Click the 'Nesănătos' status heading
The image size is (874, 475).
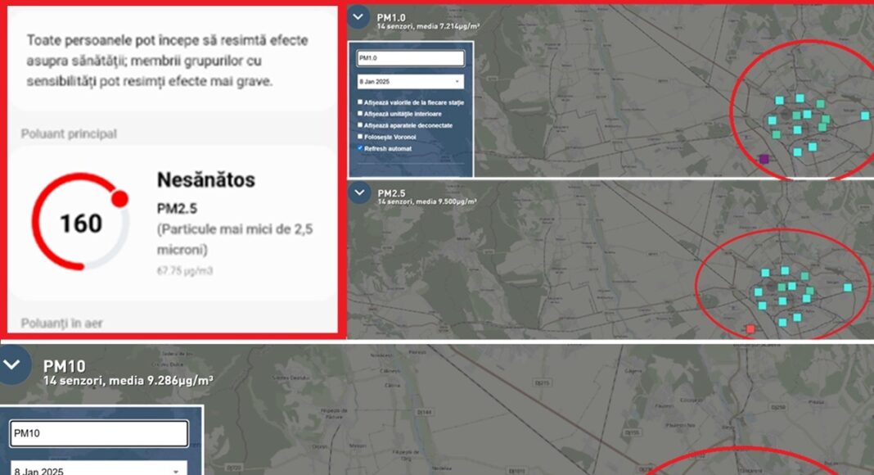(x=205, y=180)
